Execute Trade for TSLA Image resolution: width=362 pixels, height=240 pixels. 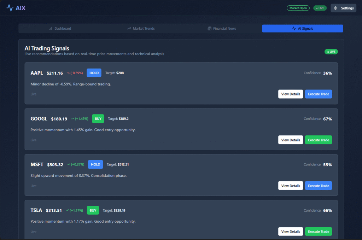(319, 232)
